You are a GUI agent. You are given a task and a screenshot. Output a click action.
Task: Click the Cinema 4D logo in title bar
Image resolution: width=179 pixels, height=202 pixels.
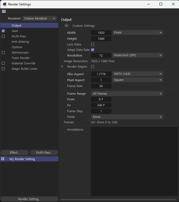[x=5, y=4]
